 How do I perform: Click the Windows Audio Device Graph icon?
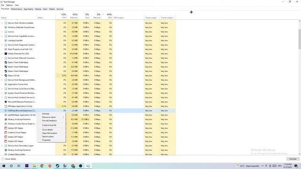6,124
